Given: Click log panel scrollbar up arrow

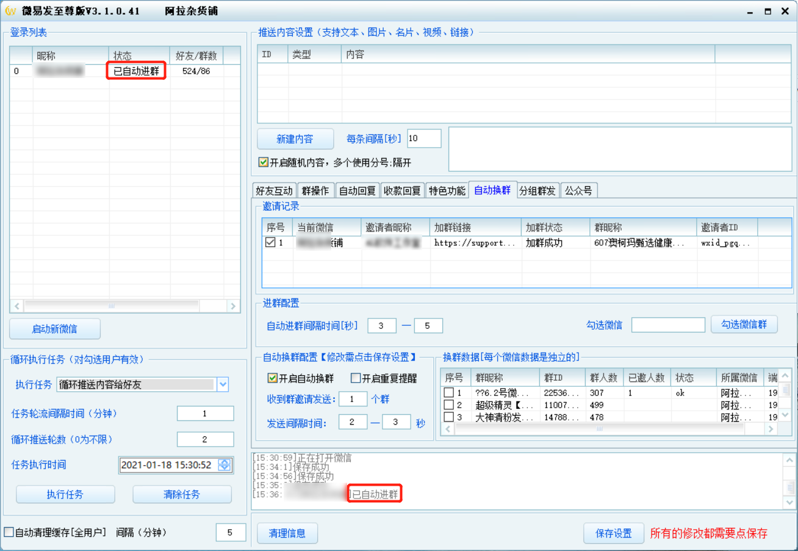Looking at the screenshot, I should click(x=789, y=460).
